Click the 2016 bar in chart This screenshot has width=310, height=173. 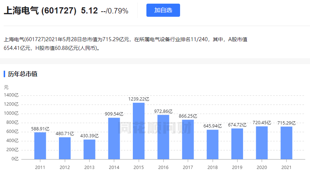tap(163, 137)
